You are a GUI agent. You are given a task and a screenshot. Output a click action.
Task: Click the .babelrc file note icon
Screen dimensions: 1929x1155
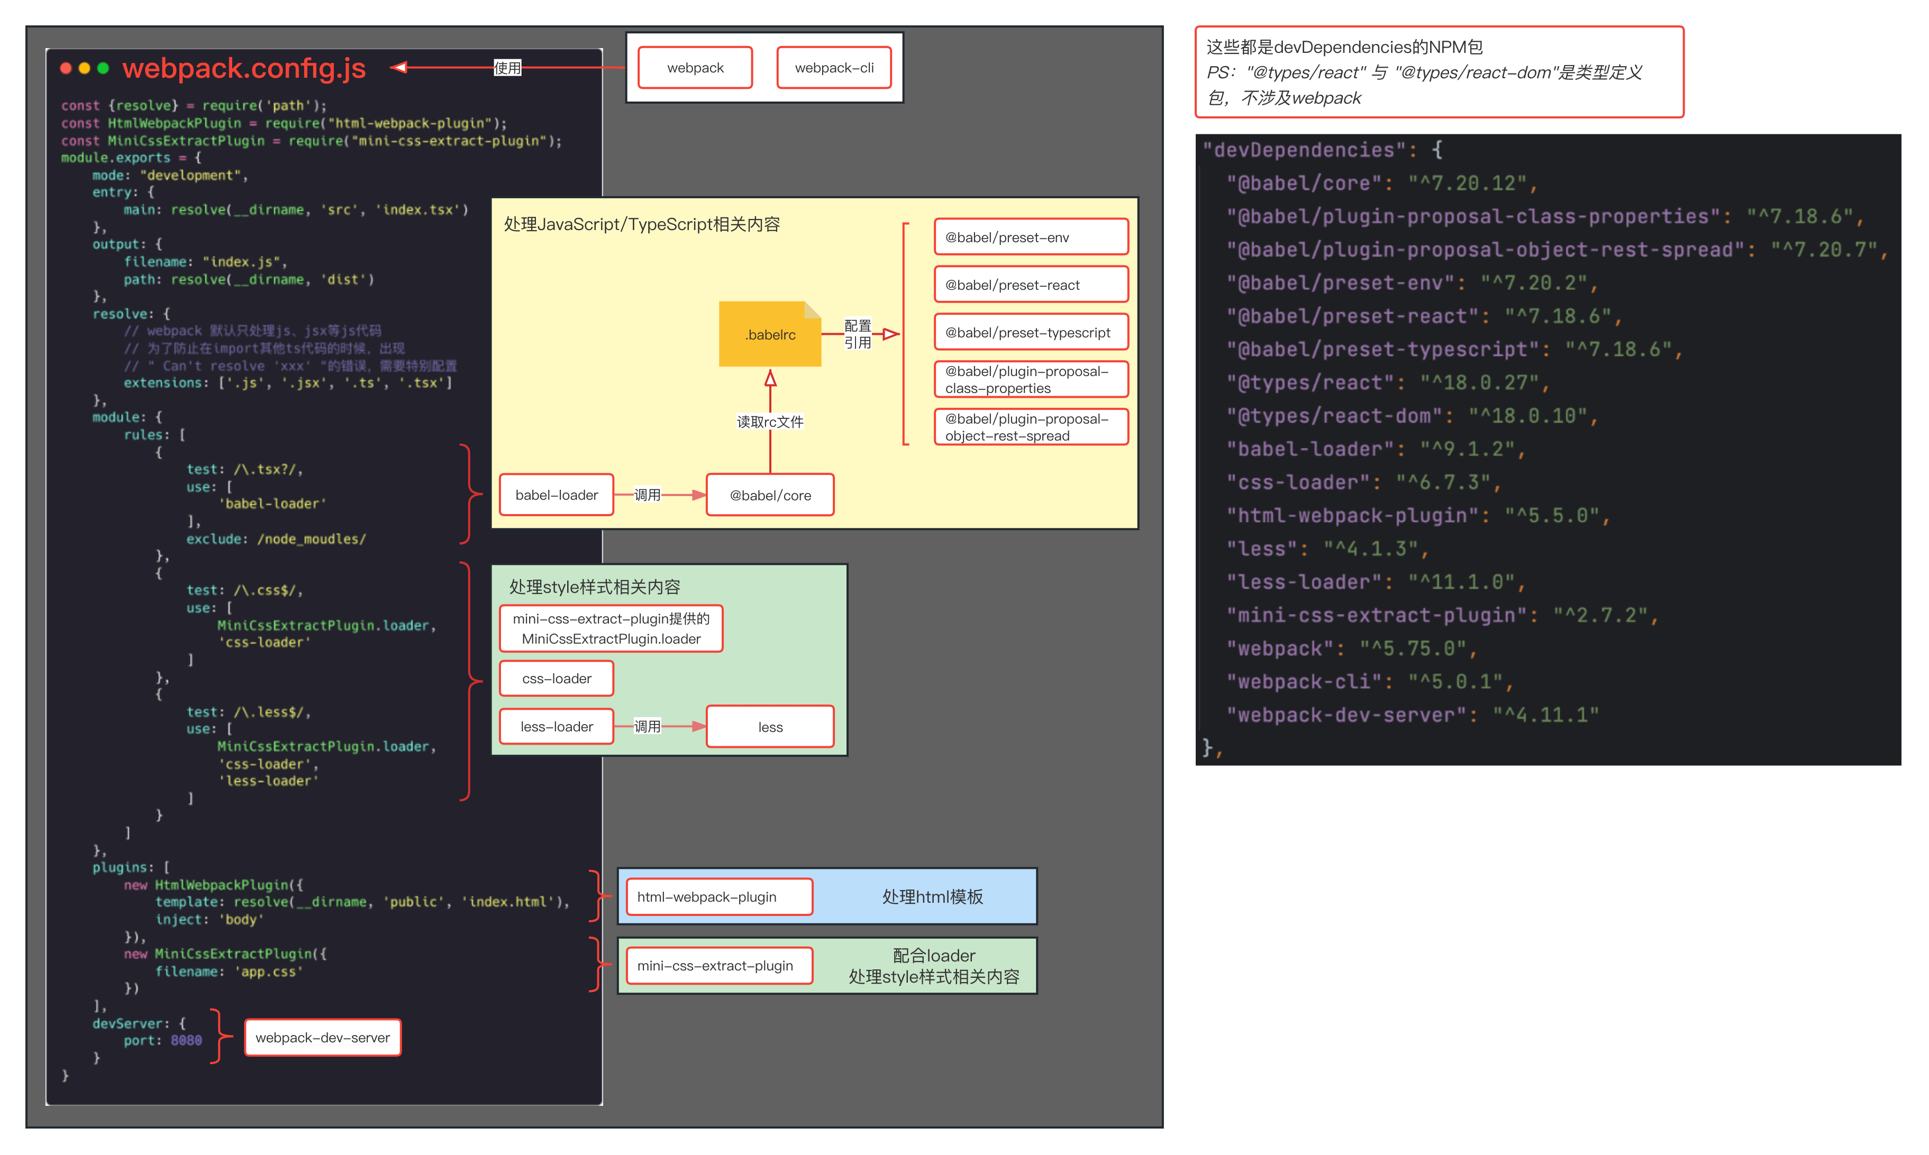[x=770, y=334]
